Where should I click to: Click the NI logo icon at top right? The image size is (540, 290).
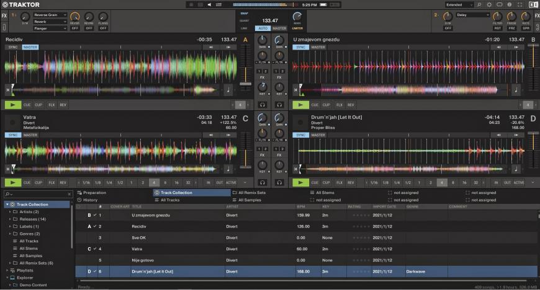pos(533,5)
